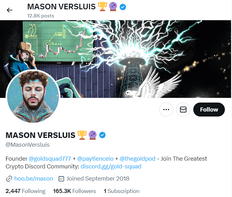The height and width of the screenshot is (197, 232).
Task: Open direct message envelope icon
Action: coord(183,110)
